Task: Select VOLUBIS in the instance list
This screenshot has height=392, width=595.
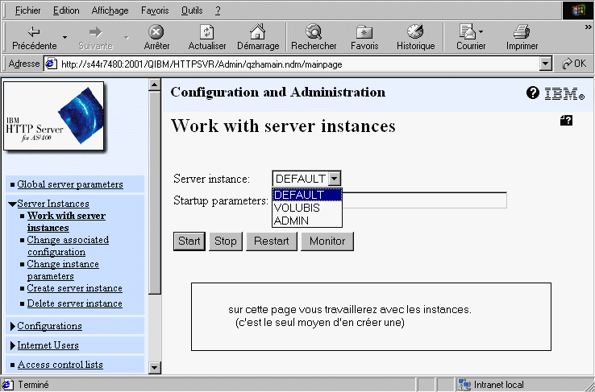Action: pos(307,208)
